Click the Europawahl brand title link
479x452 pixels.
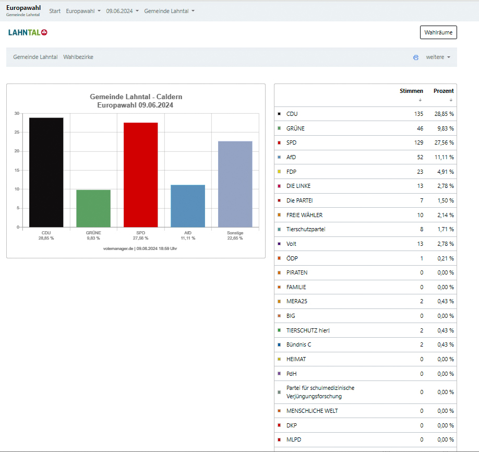pyautogui.click(x=23, y=8)
